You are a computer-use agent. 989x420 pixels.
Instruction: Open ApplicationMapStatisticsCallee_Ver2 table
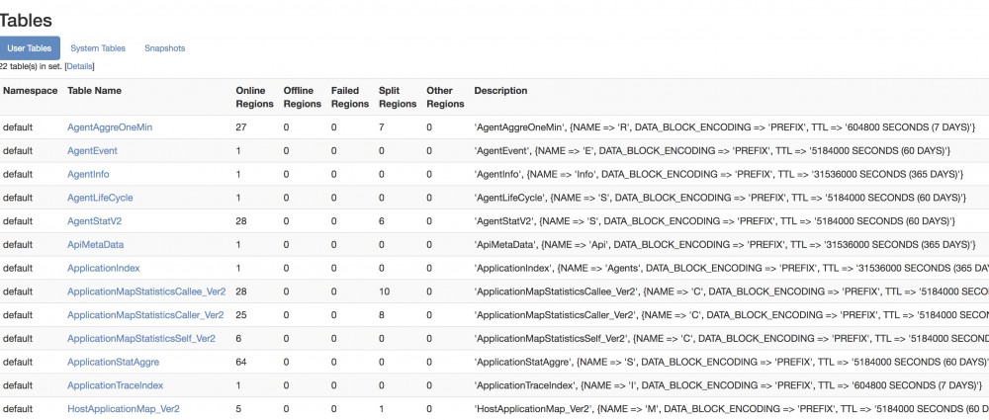click(x=146, y=292)
